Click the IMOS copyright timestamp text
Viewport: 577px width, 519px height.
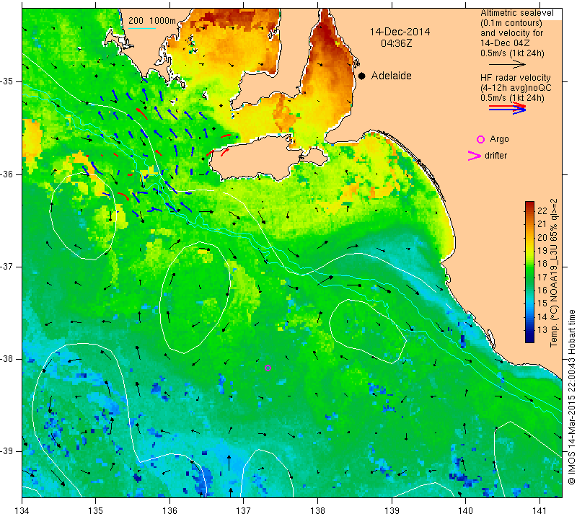pyautogui.click(x=571, y=396)
